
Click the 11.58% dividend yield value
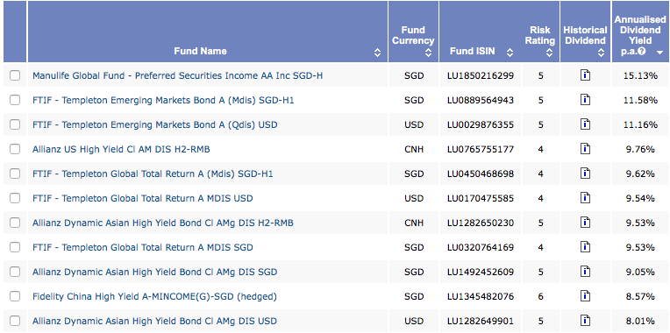pos(639,100)
